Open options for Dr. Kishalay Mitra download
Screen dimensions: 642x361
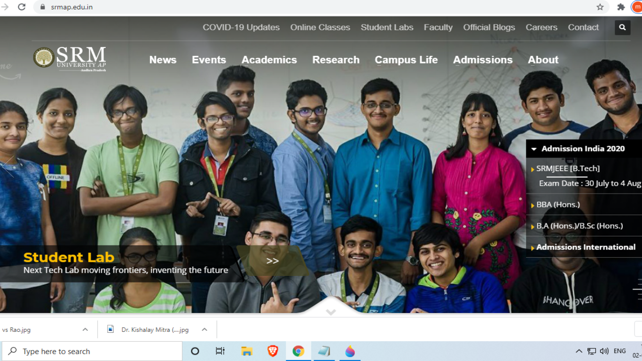204,330
